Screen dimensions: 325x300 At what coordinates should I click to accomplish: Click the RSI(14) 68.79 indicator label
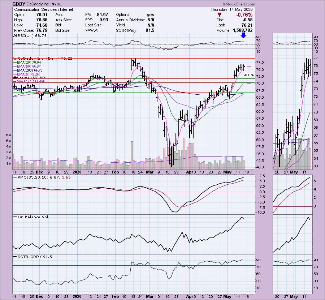click(30, 35)
